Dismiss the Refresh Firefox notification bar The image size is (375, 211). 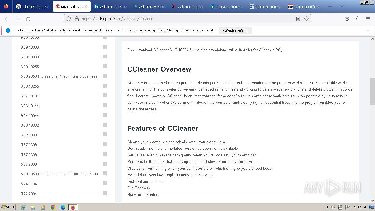(x=368, y=30)
